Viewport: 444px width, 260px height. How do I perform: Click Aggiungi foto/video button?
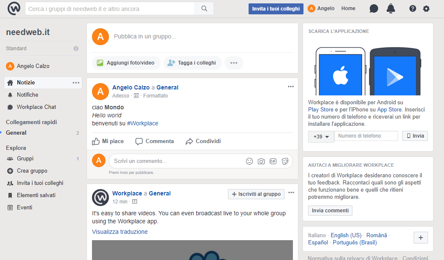[126, 63]
